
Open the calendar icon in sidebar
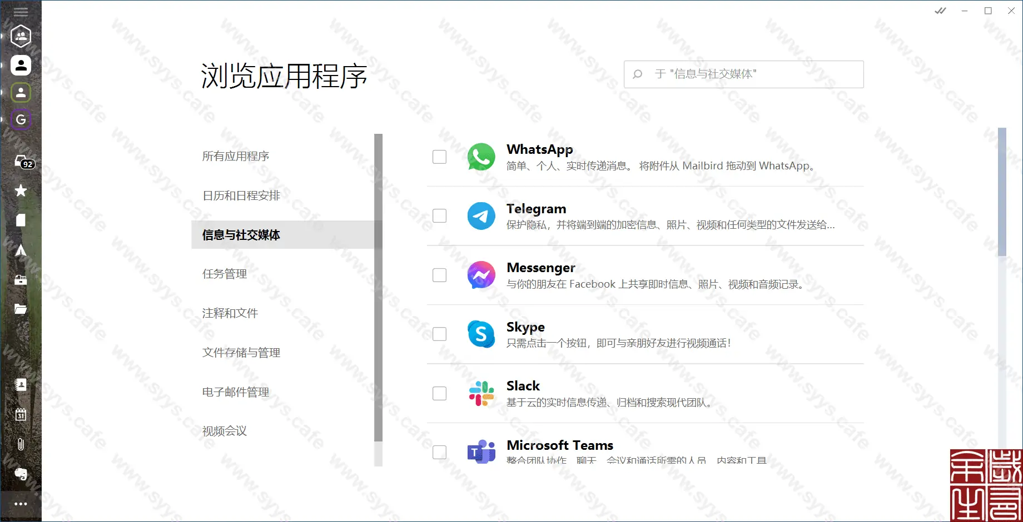tap(21, 414)
